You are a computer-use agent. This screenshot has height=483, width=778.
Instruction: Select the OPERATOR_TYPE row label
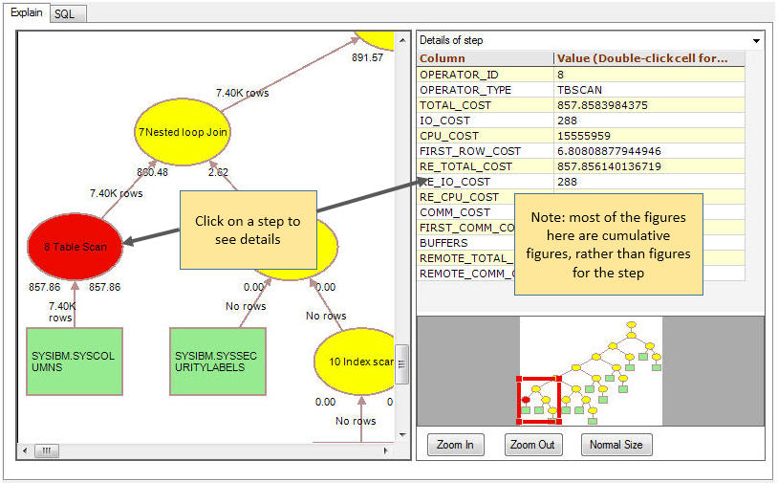[x=465, y=90]
